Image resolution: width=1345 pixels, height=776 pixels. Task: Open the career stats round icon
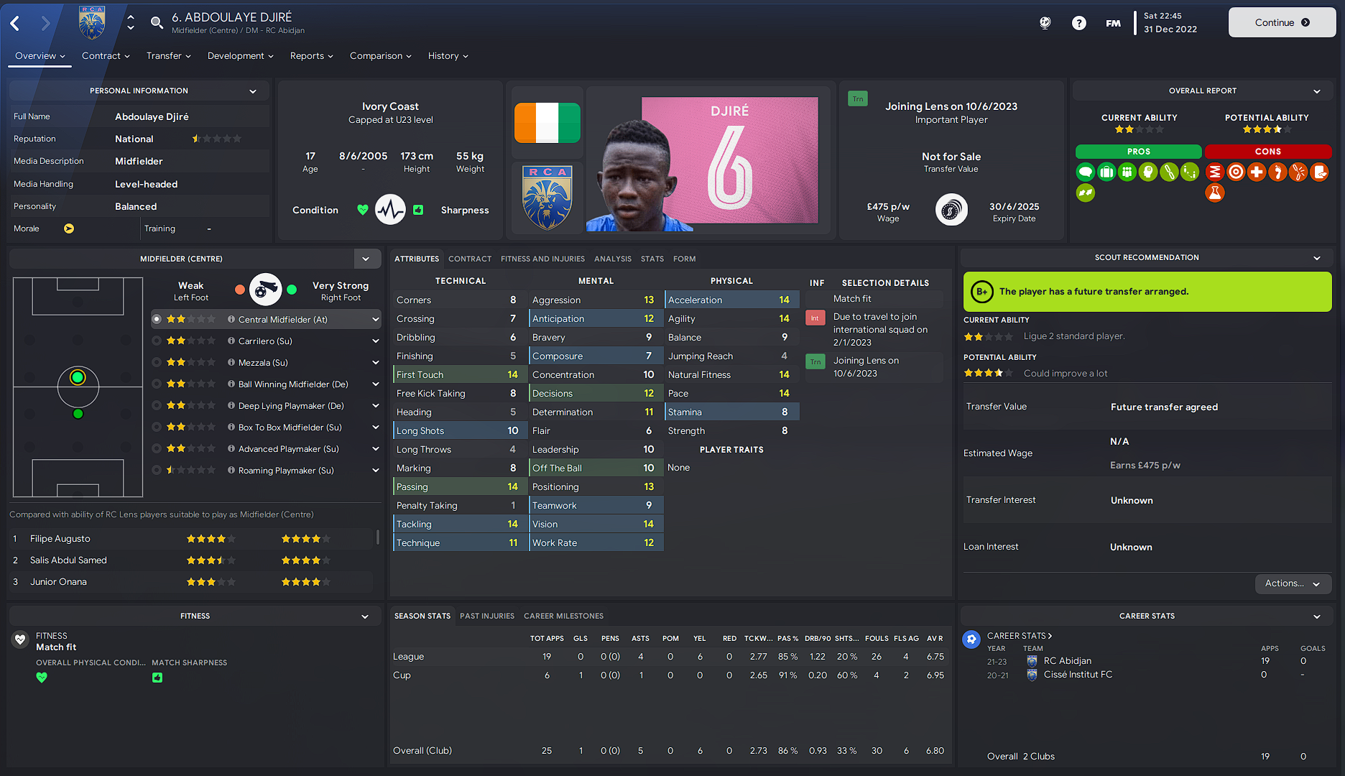tap(971, 639)
